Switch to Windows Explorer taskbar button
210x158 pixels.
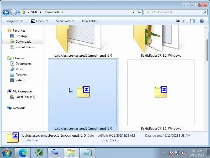[71, 153]
